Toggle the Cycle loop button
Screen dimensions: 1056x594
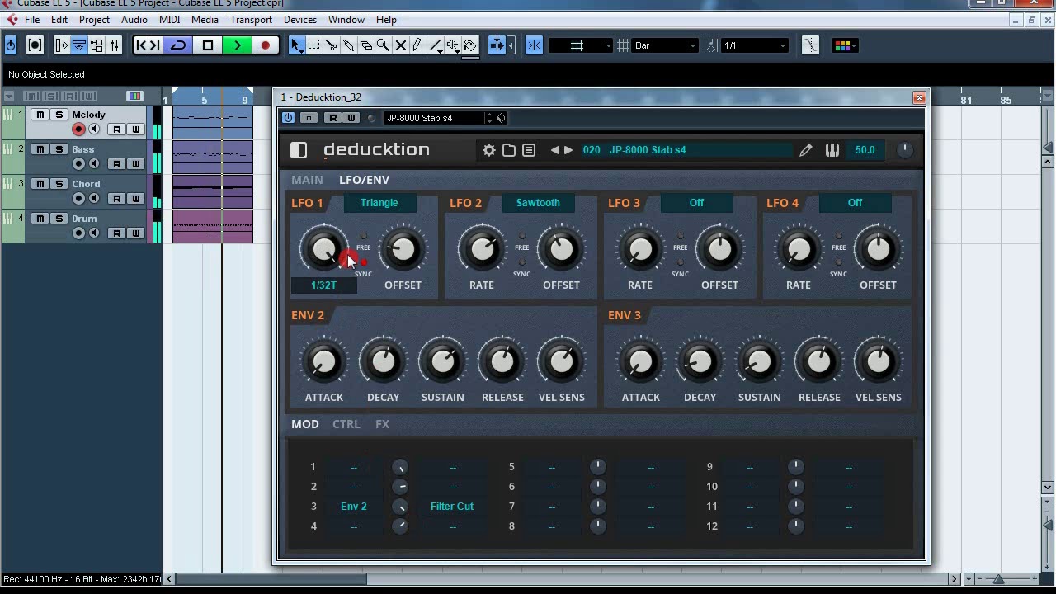point(178,45)
